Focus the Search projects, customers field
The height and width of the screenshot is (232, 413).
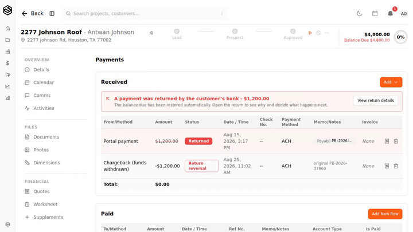click(145, 13)
